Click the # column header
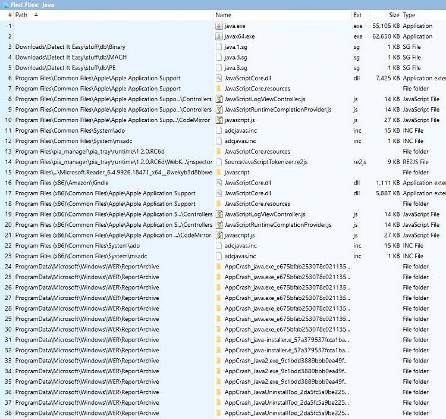Viewport: 446px width, 419px height. [10, 15]
